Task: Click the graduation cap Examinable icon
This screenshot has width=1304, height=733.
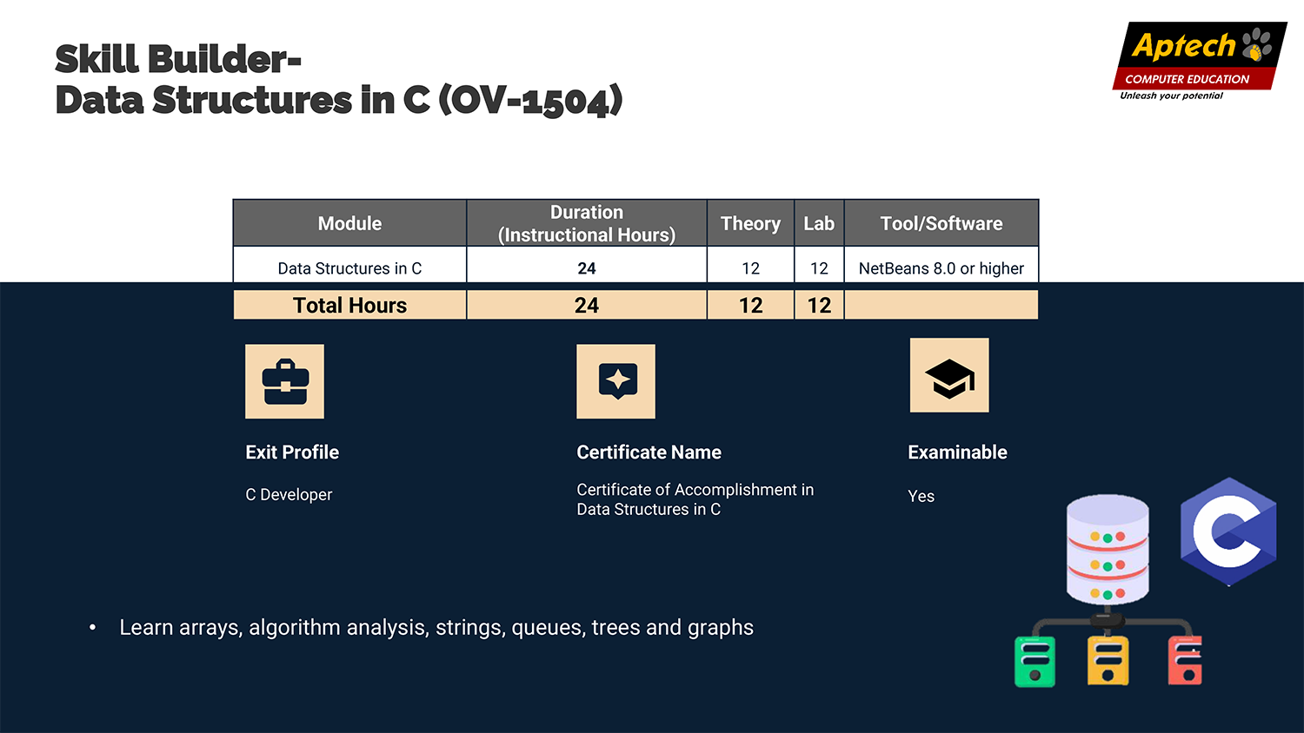Action: (949, 375)
